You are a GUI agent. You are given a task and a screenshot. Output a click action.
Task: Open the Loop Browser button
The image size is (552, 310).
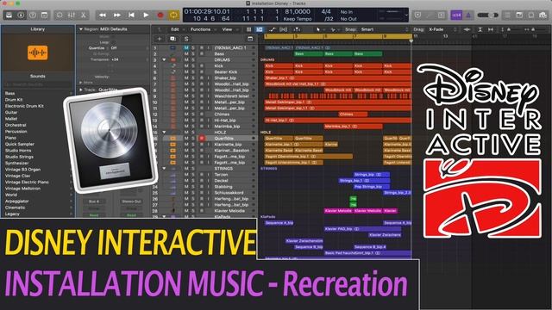[x=531, y=15]
